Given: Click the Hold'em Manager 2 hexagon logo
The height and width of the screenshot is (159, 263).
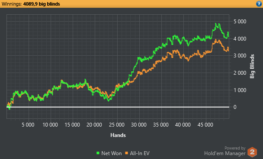Looking at the screenshot, I should 252,152.
